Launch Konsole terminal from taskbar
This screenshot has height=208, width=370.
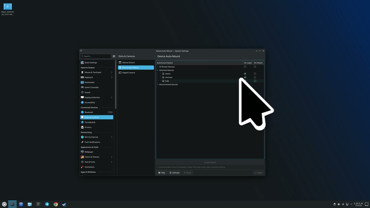click(38, 204)
